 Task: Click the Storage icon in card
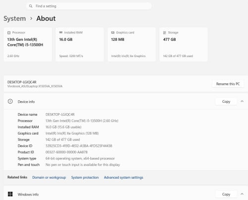point(165,33)
